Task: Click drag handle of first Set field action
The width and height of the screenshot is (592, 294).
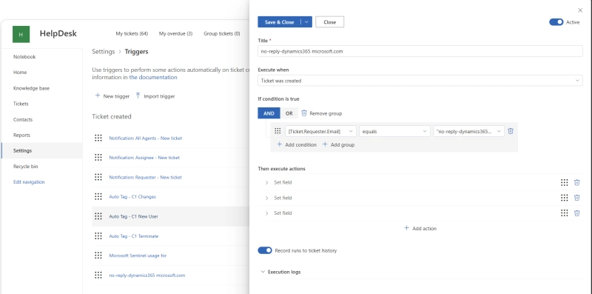Action: (564, 182)
